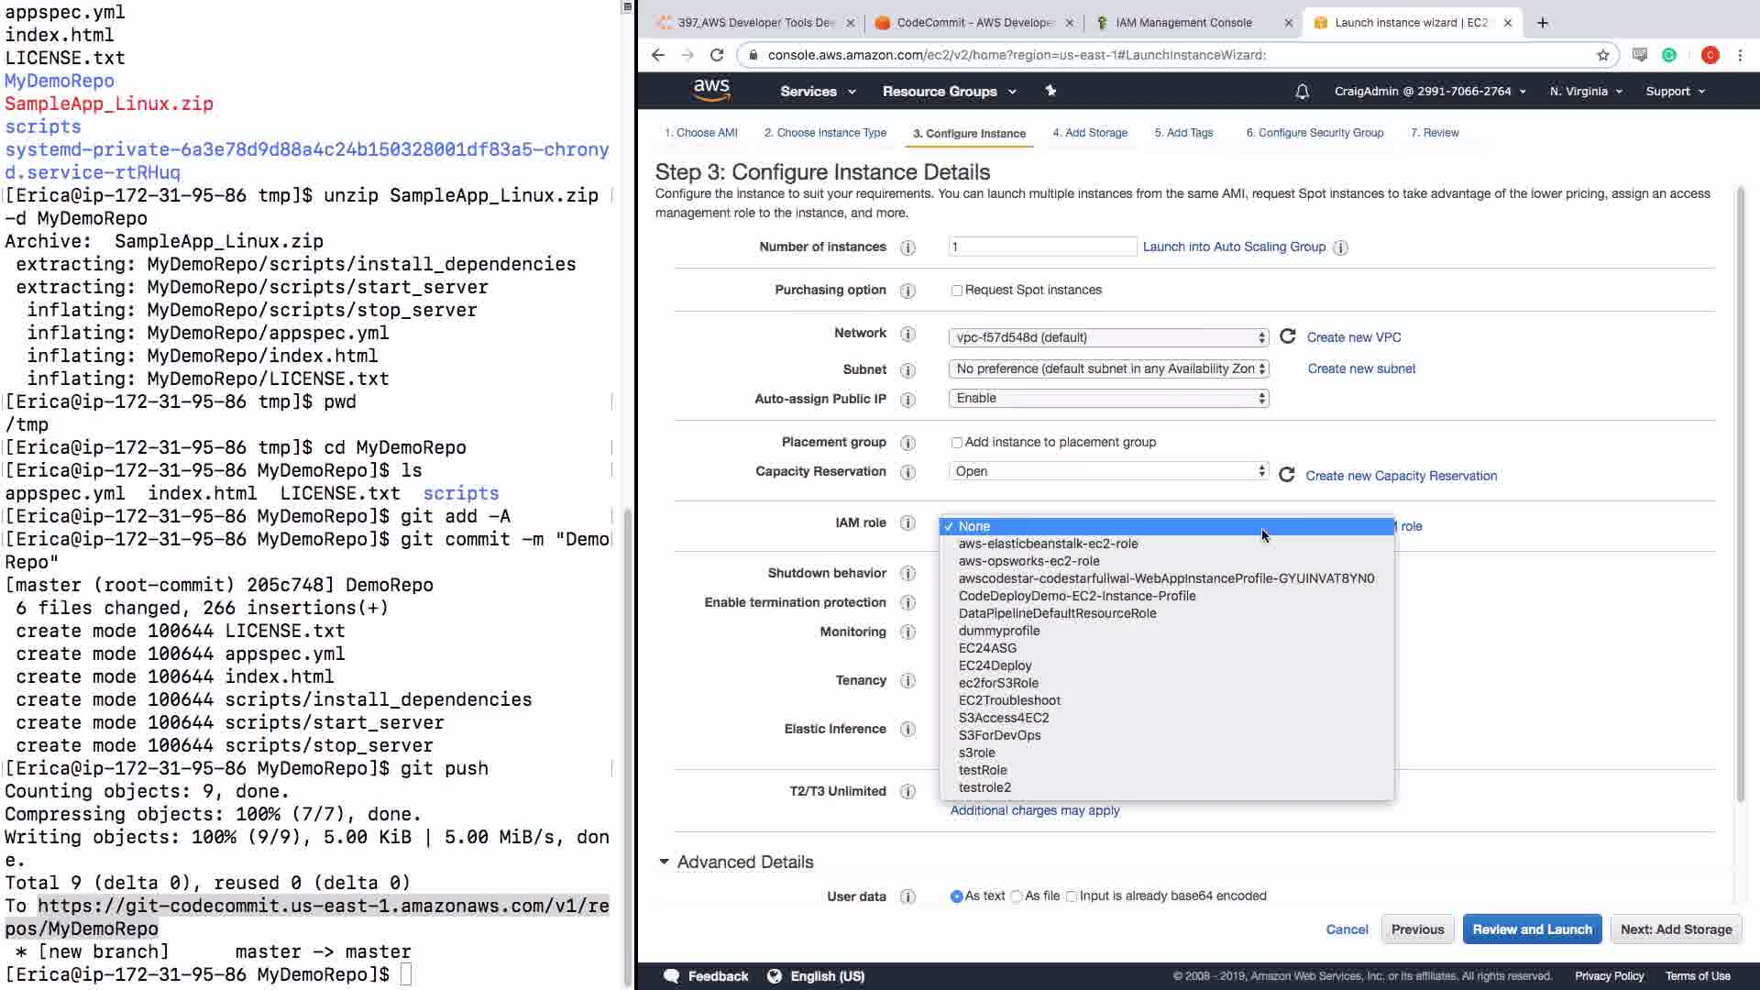
Task: Choose CodeDeployDemo-EC2-Instance-Profile from IAM role list
Action: [1076, 596]
